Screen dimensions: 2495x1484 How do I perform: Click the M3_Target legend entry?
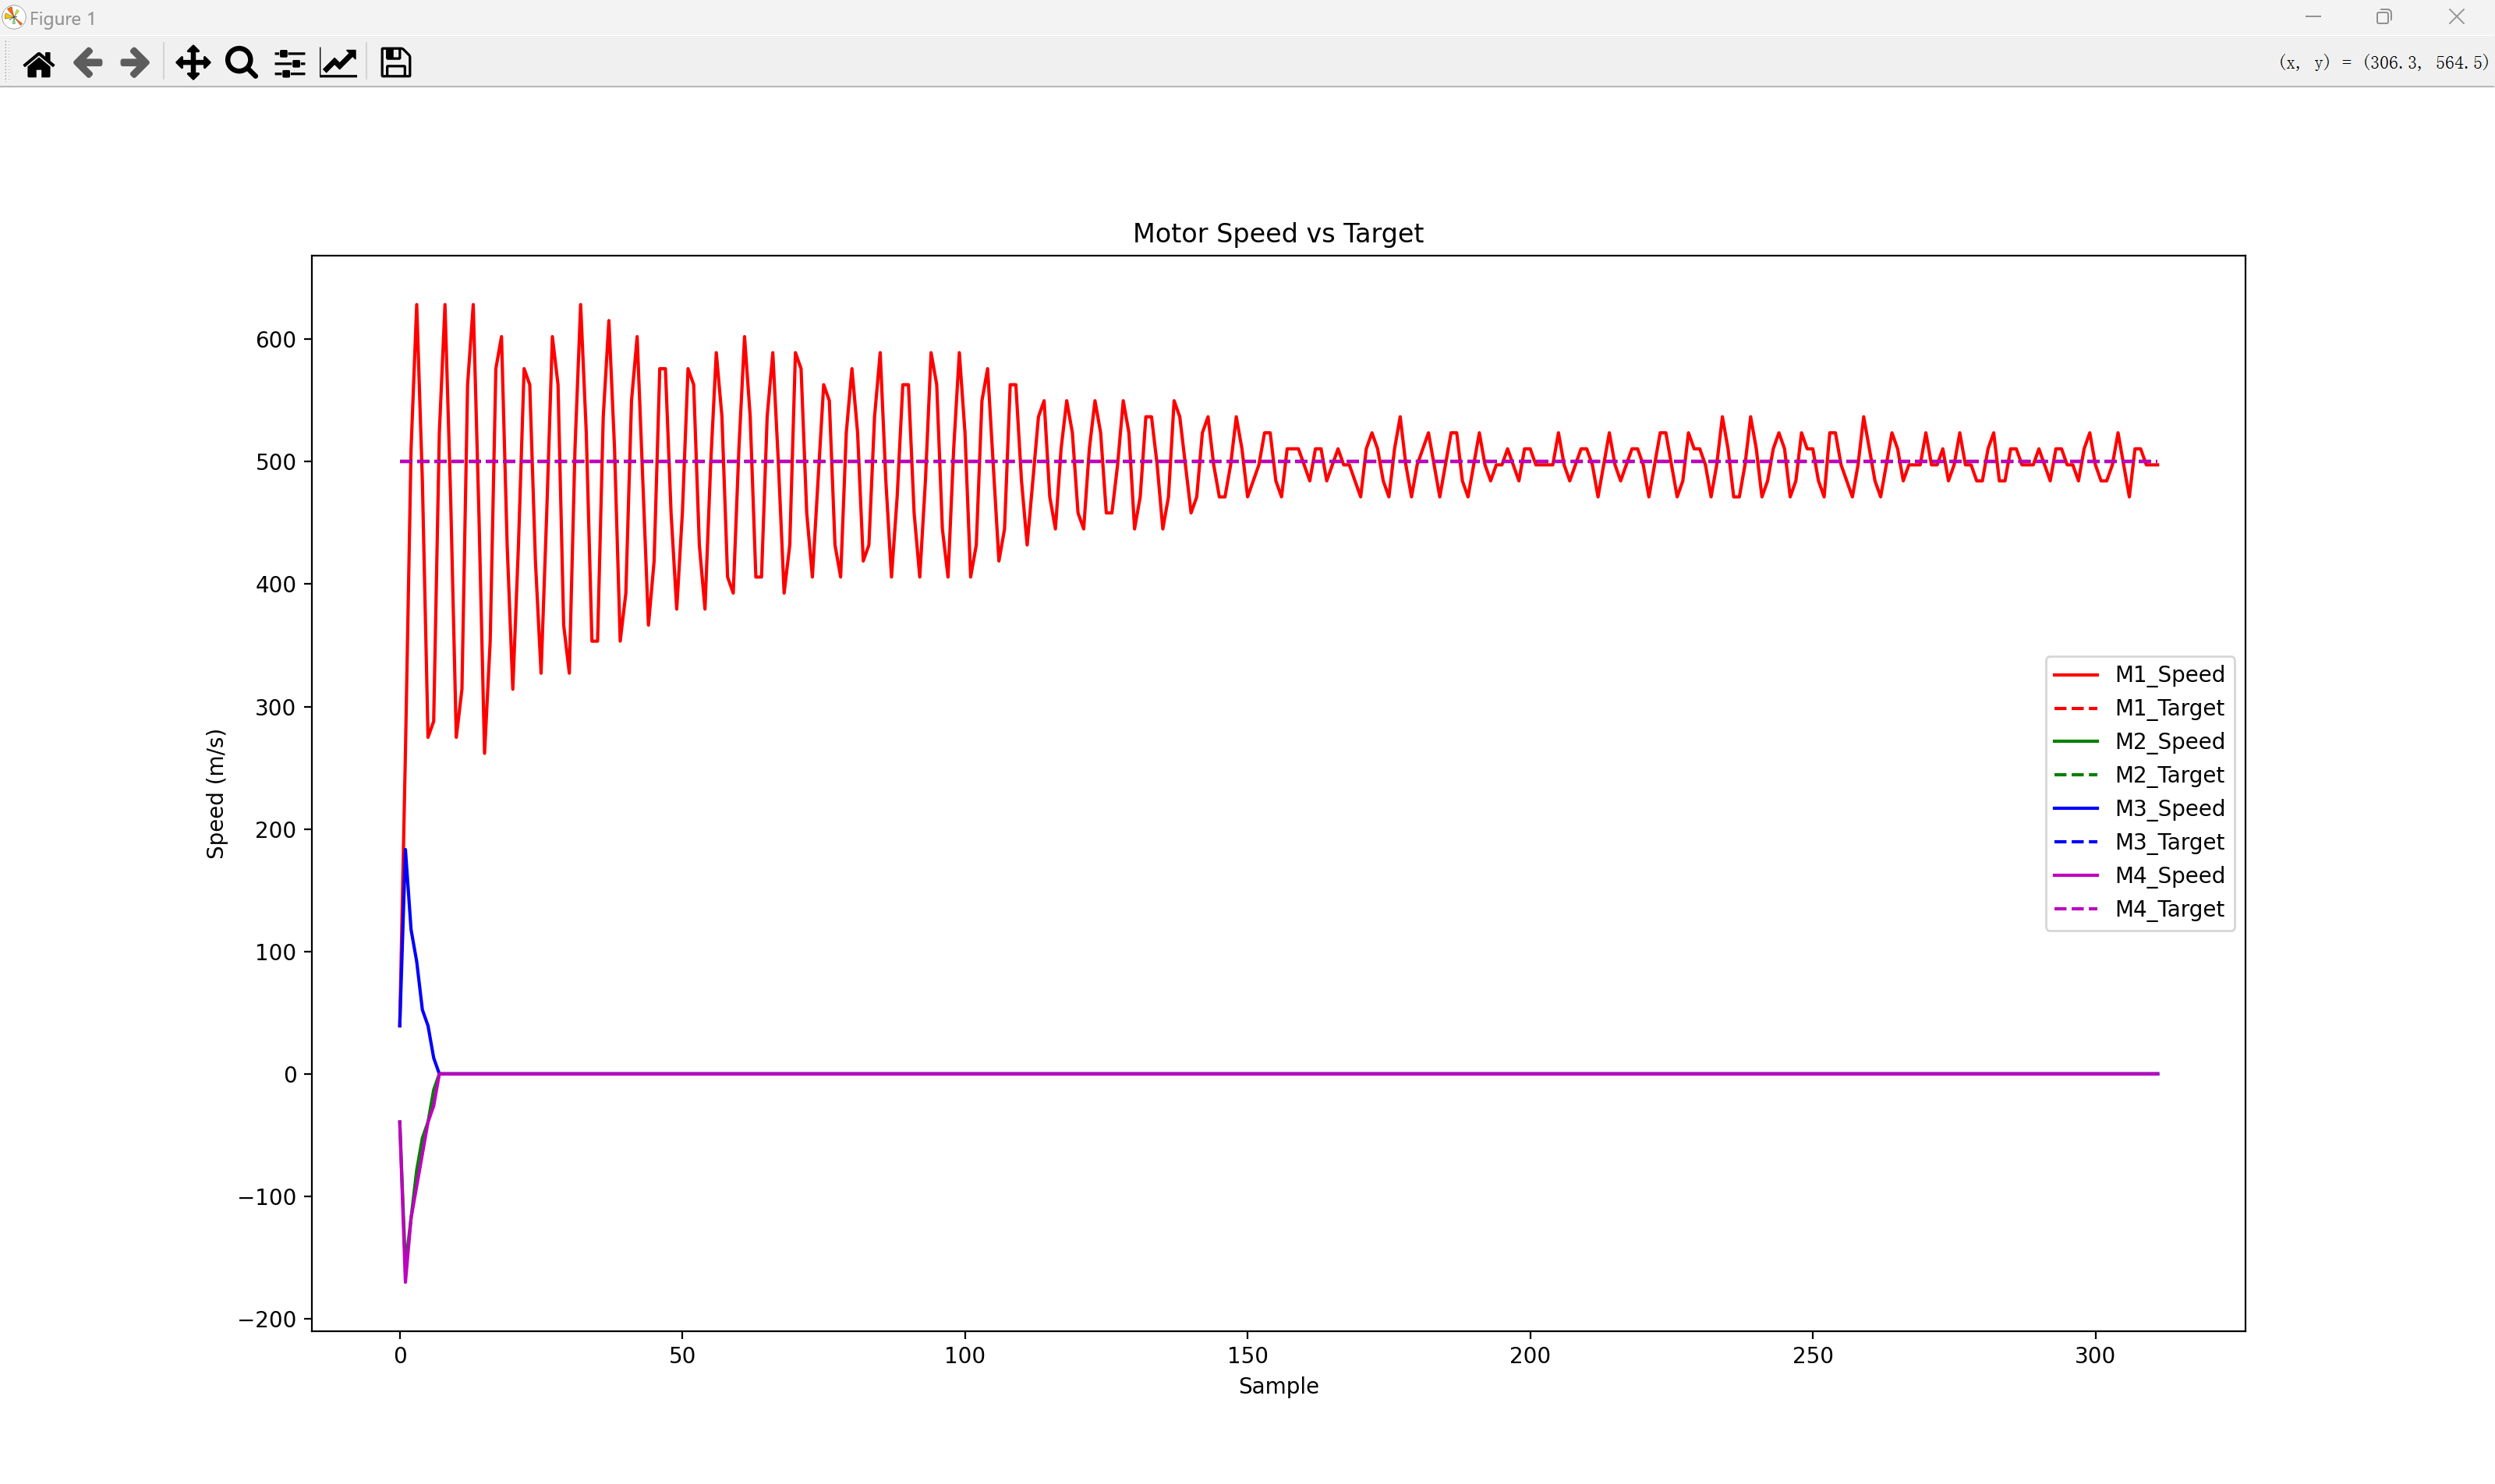[x=2169, y=842]
